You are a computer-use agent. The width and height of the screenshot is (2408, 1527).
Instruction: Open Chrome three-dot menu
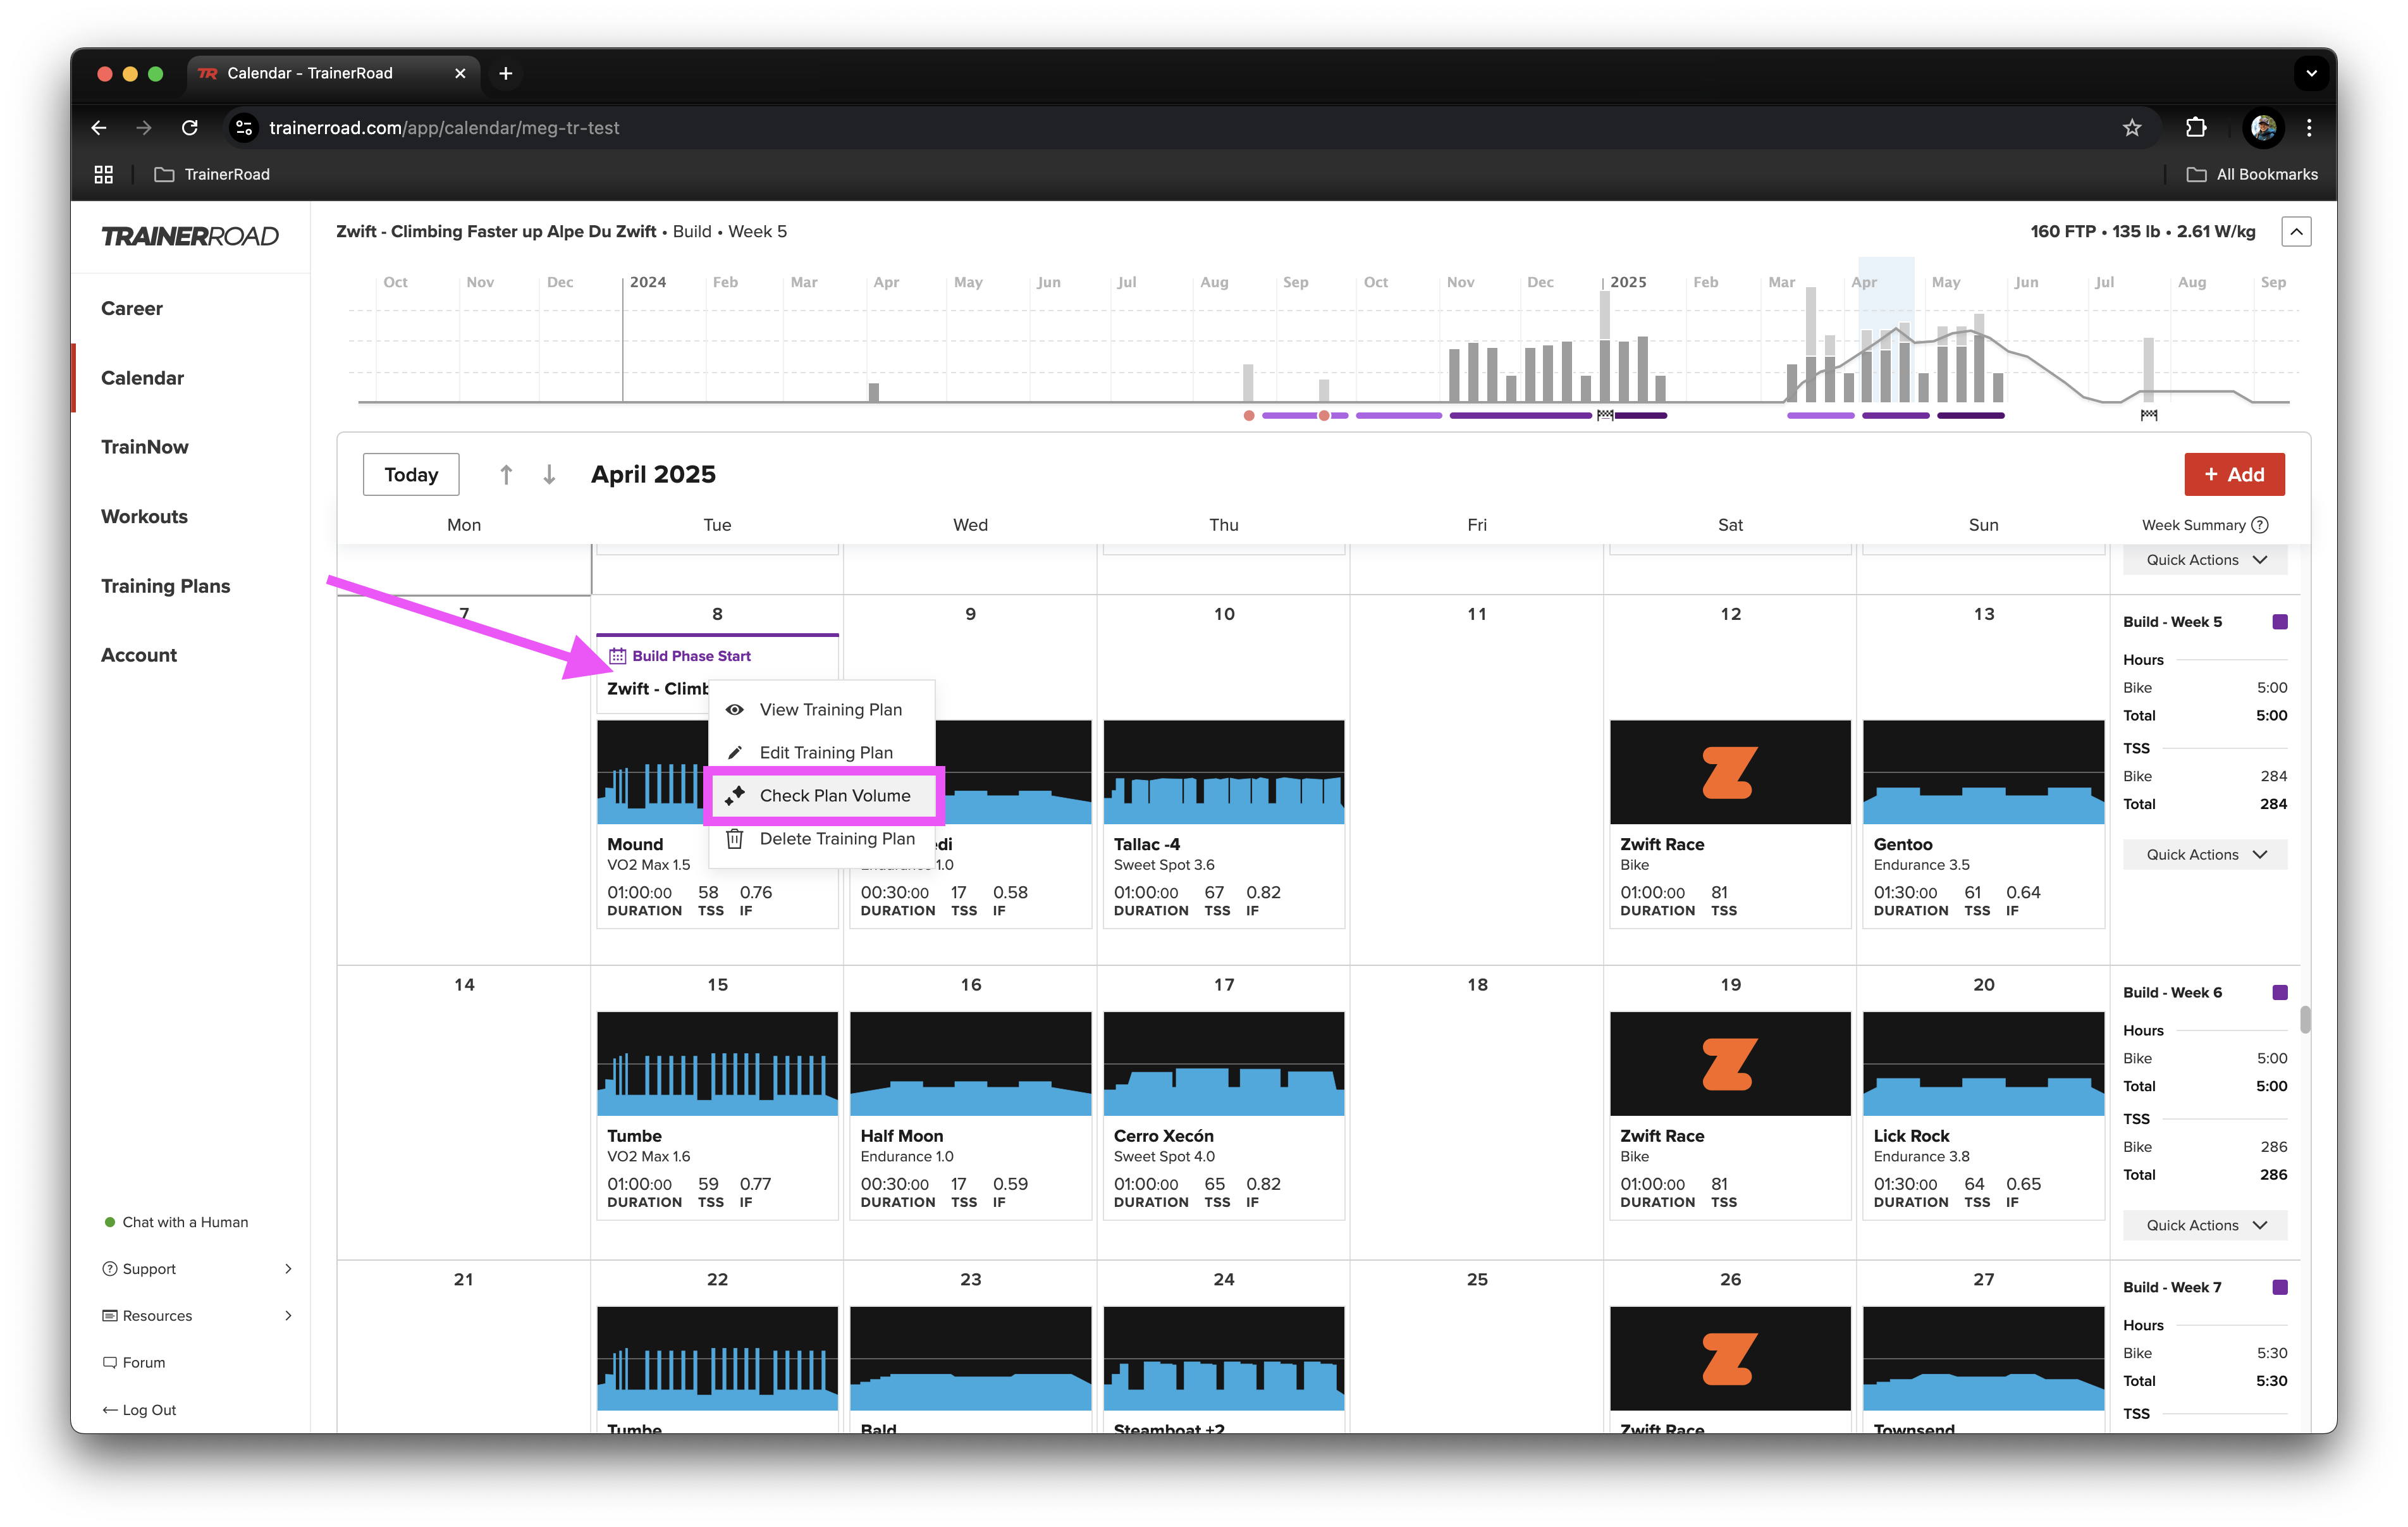point(2309,127)
